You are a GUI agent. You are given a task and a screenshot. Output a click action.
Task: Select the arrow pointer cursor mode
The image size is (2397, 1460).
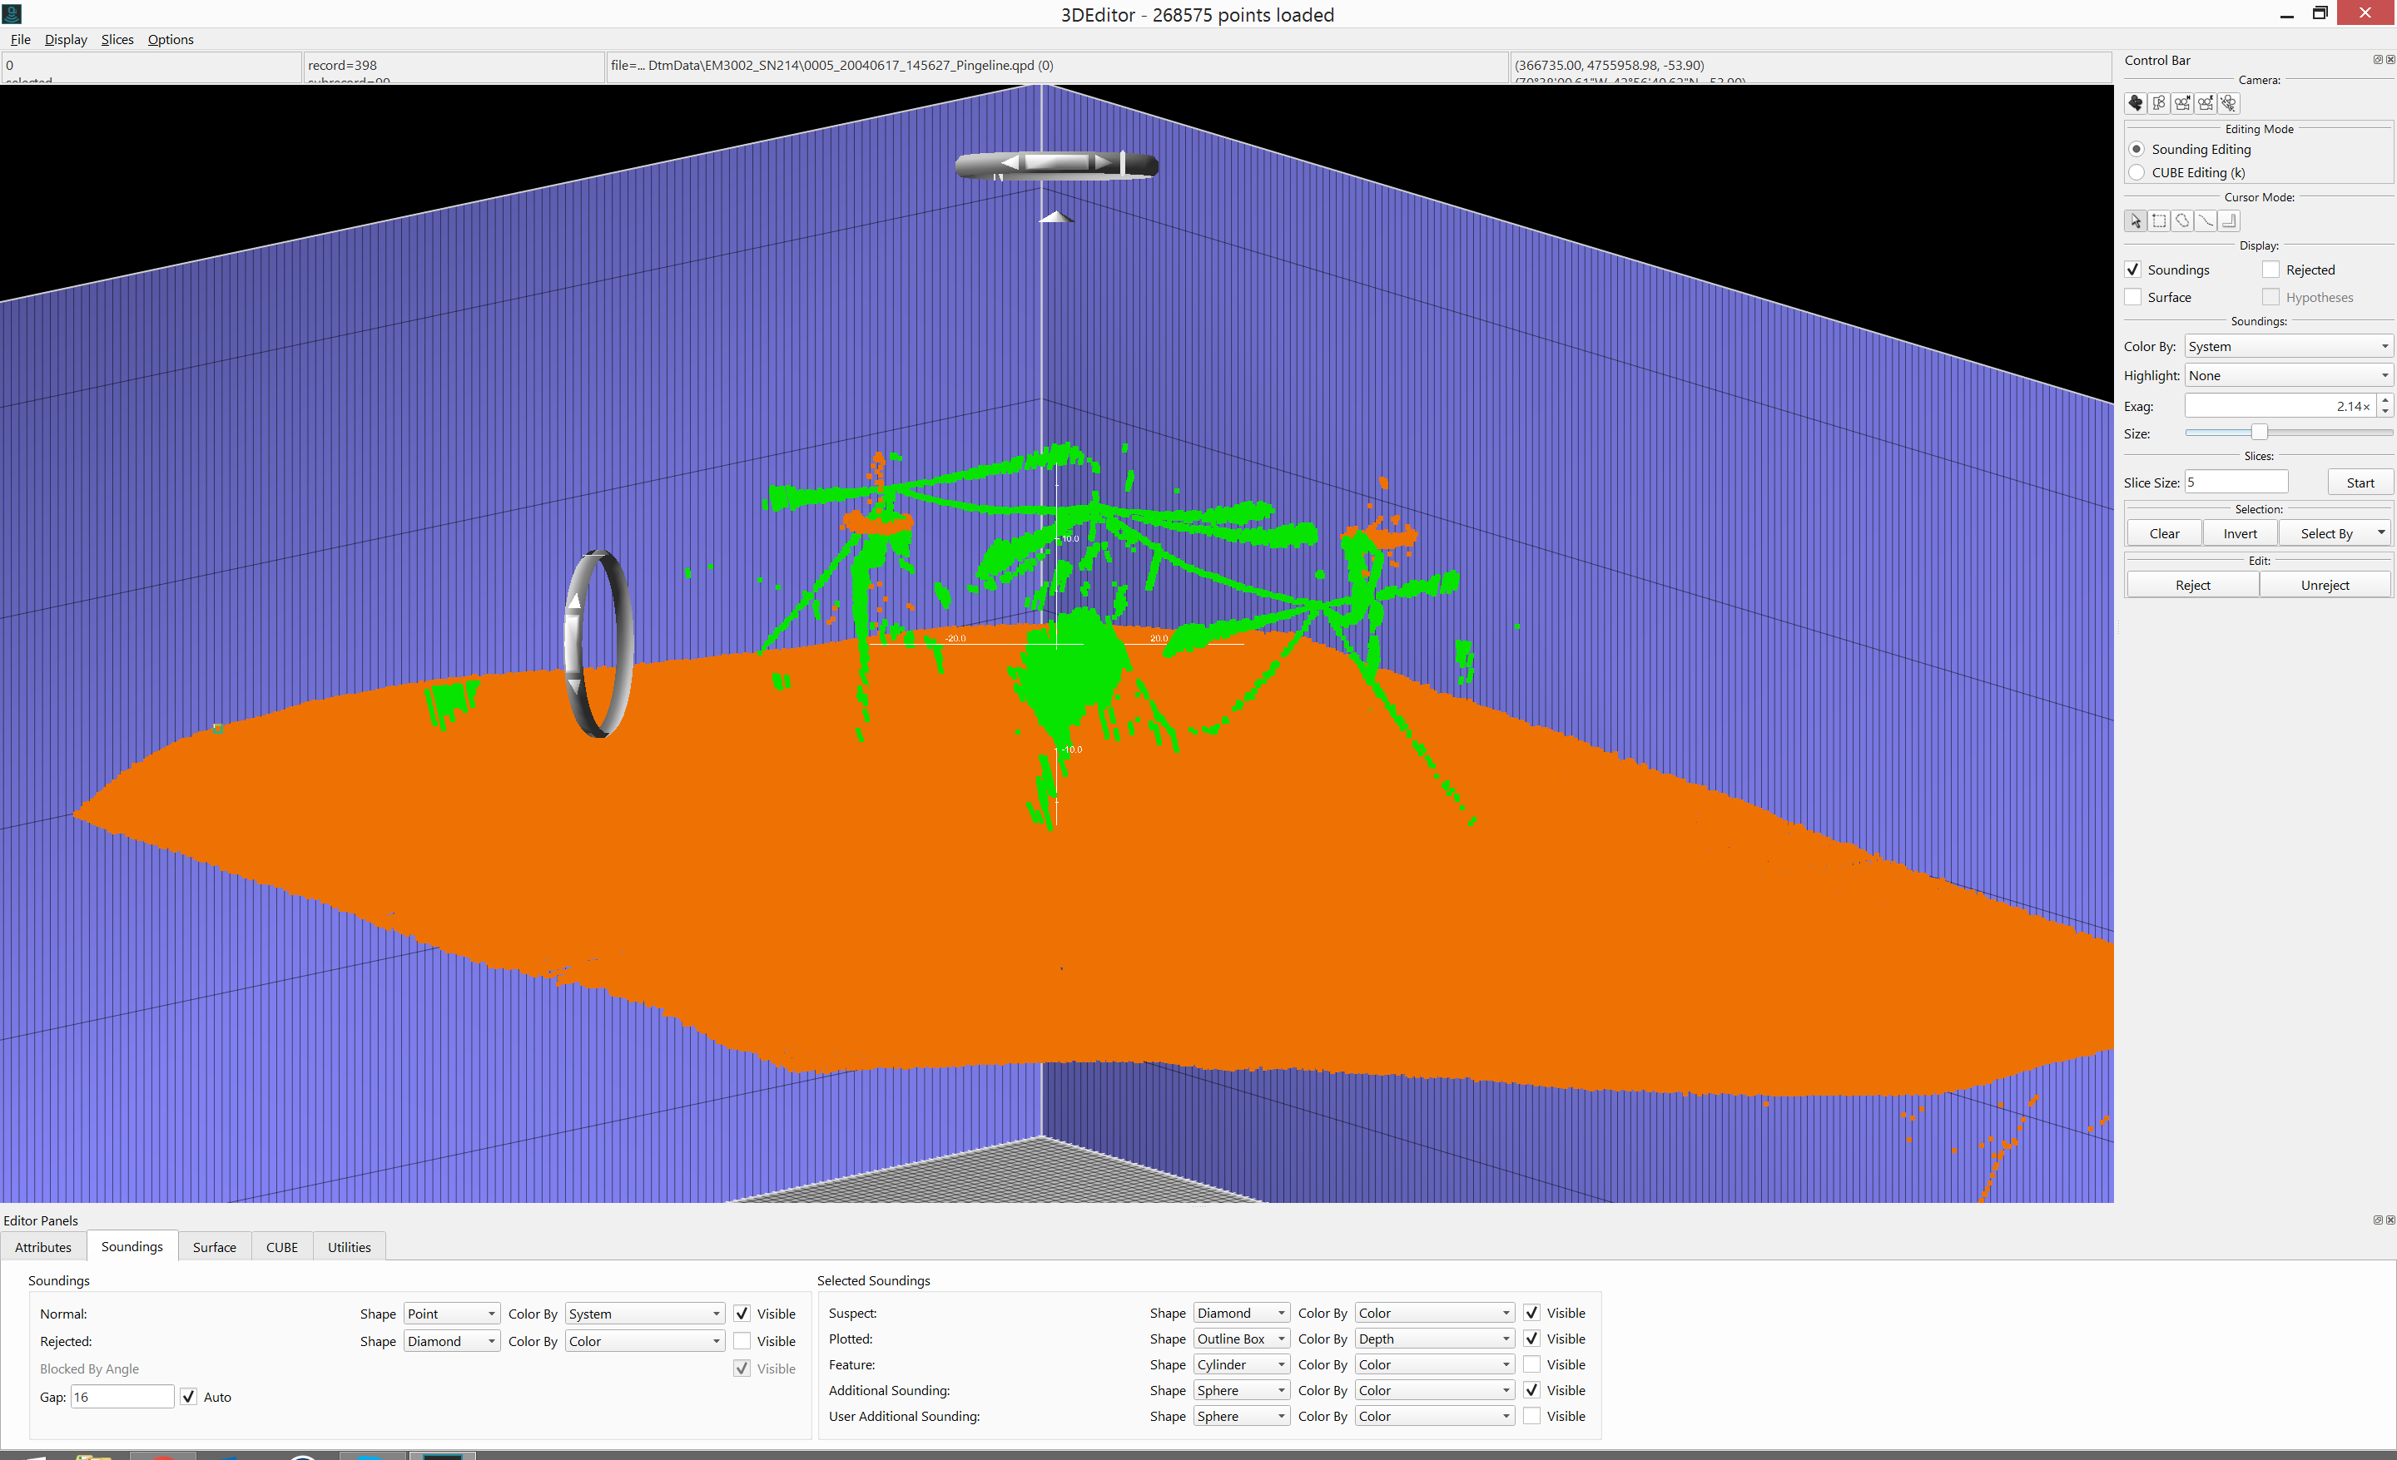[x=2136, y=221]
